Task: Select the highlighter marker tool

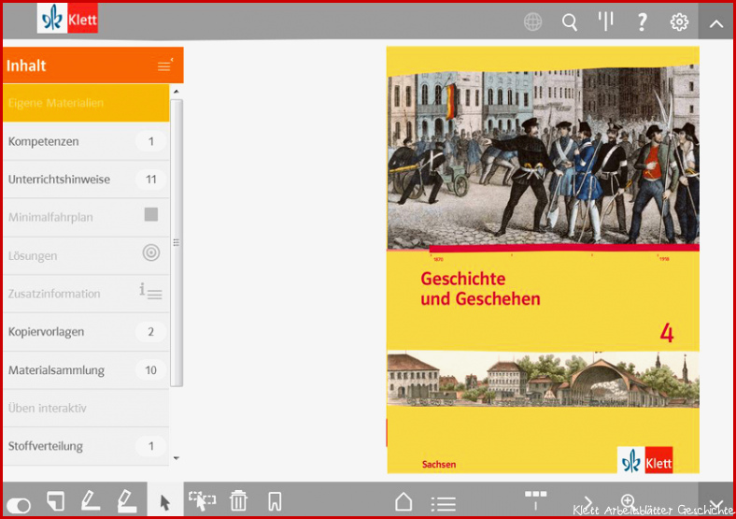Action: pos(127,501)
